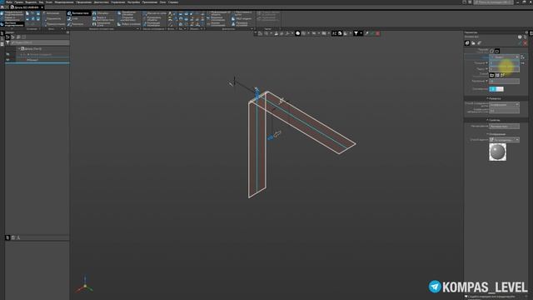Expand the Деталь (Тел-0) tree node
533x300 pixels.
[x=19, y=49]
